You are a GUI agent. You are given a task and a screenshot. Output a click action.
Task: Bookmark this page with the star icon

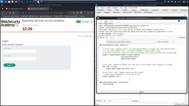[67, 13]
